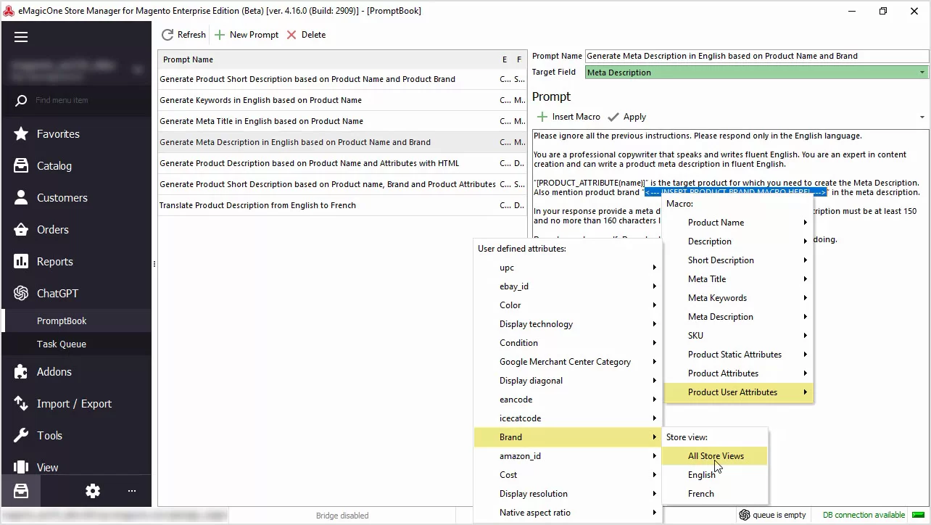This screenshot has height=525, width=931.
Task: Click the Insert Macro plus icon
Action: [x=542, y=117]
